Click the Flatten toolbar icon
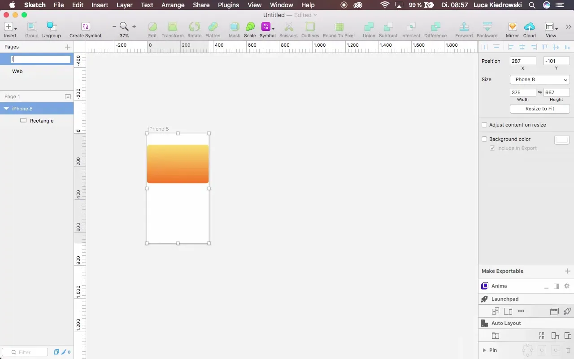 pos(213,27)
